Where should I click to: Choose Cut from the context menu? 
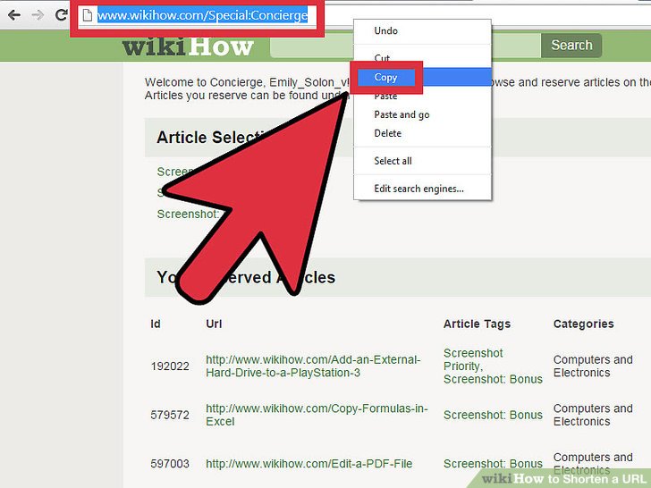pyautogui.click(x=382, y=58)
